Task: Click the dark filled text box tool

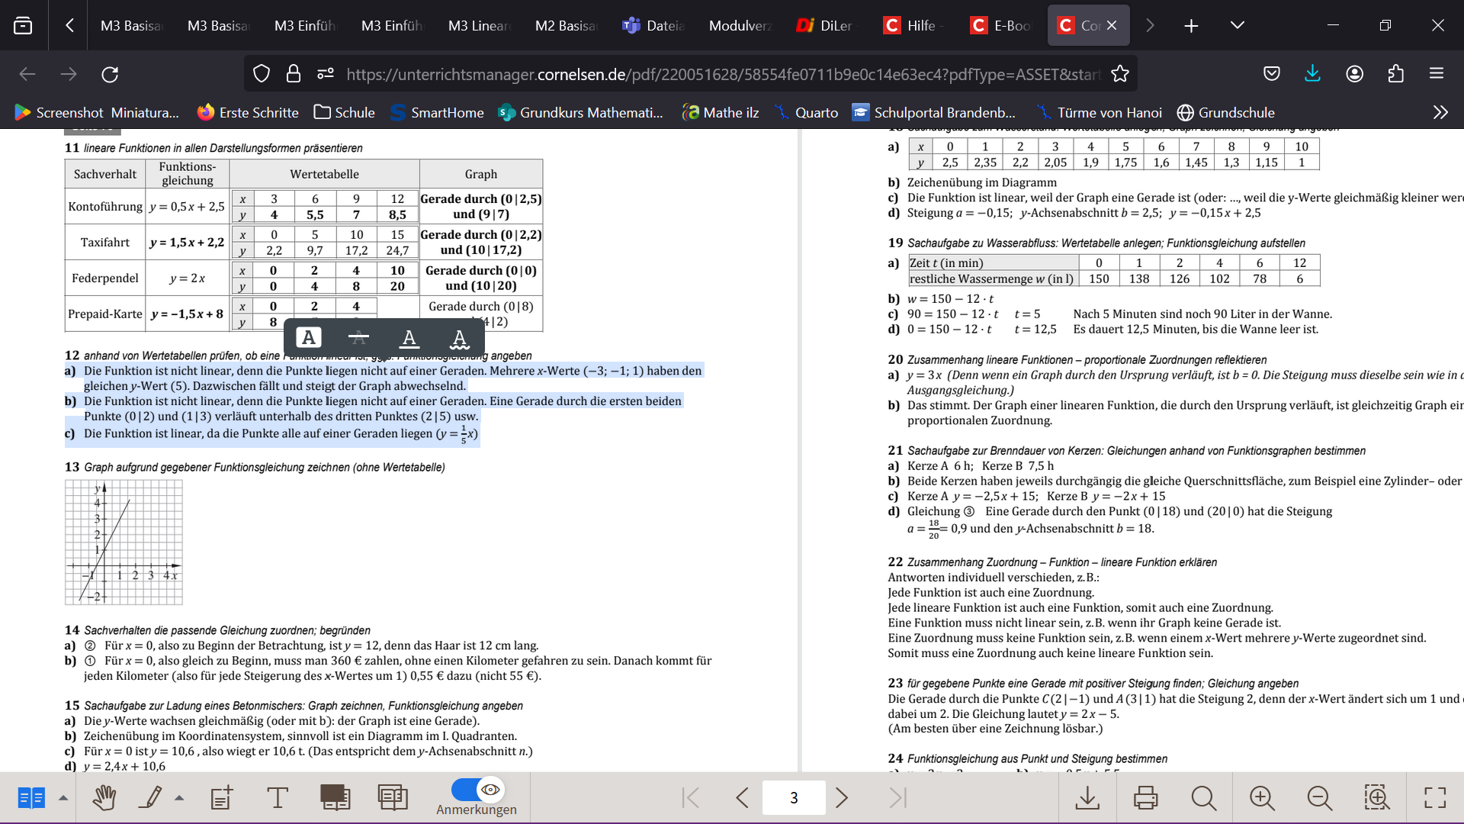Action: point(335,798)
